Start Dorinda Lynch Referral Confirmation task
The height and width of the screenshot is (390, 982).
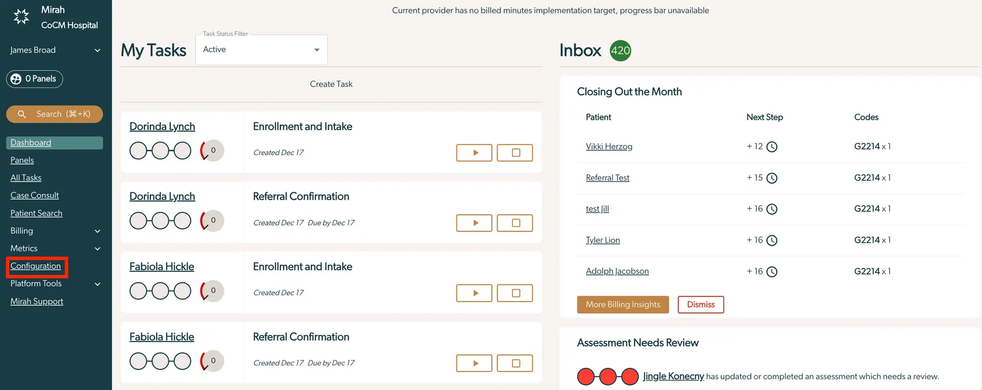click(x=474, y=223)
